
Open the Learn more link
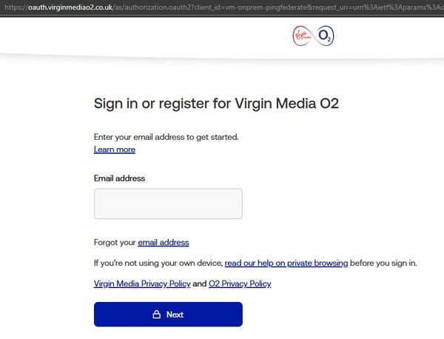pos(115,150)
